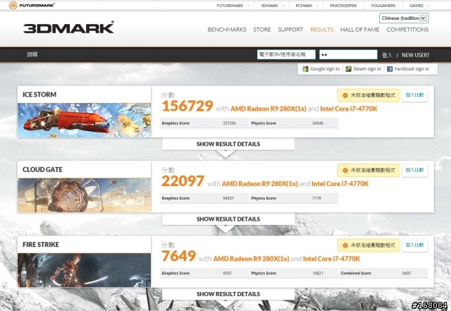Expand the GAMES top menu arrow
The width and height of the screenshot is (451, 311).
[x=428, y=6]
